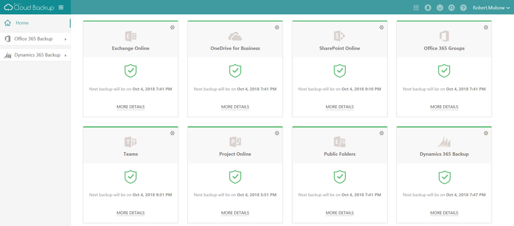Open SharePoint Online card settings gear

(x=382, y=27)
